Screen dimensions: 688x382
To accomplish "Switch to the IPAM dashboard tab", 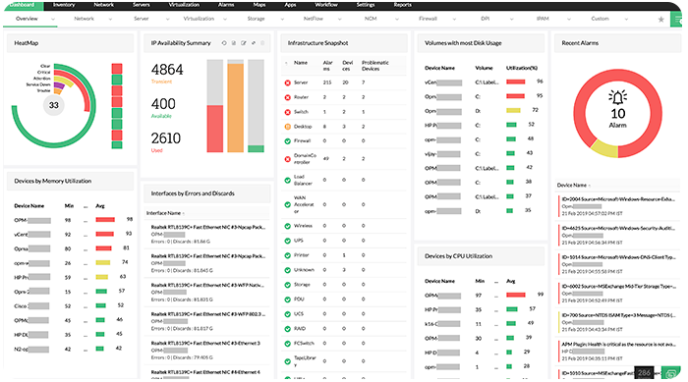I will point(543,19).
